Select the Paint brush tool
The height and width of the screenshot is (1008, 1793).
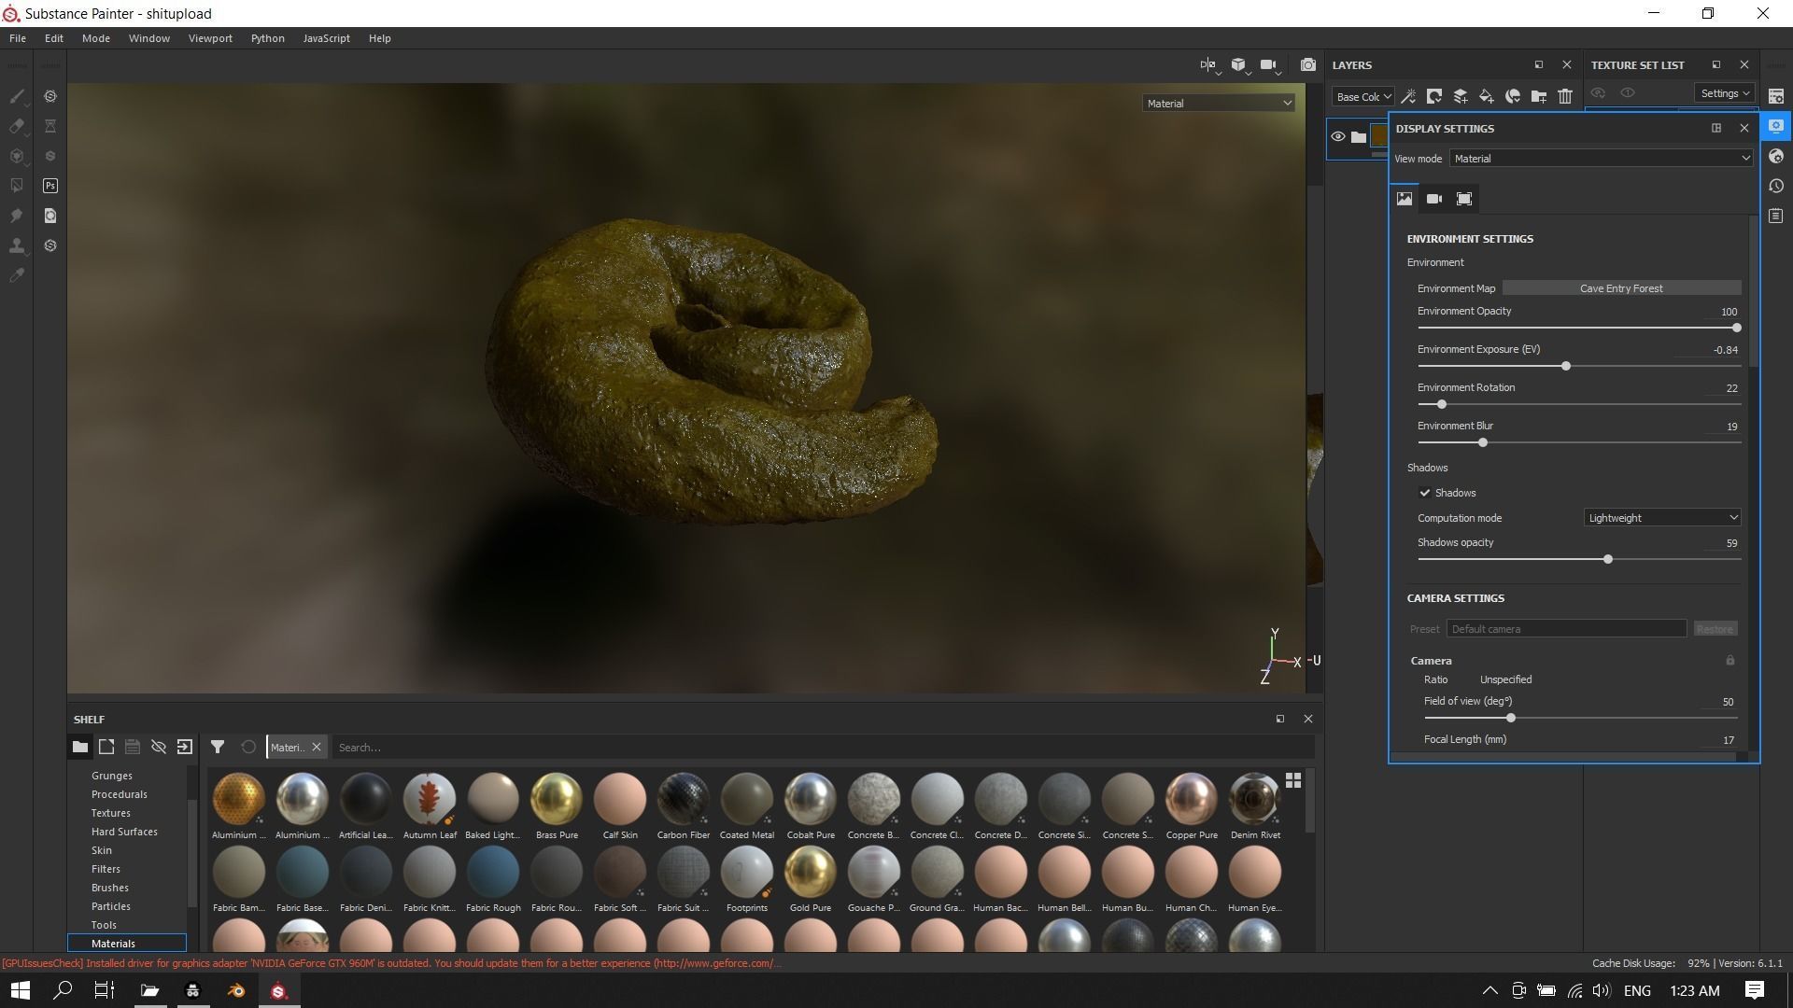coord(17,96)
